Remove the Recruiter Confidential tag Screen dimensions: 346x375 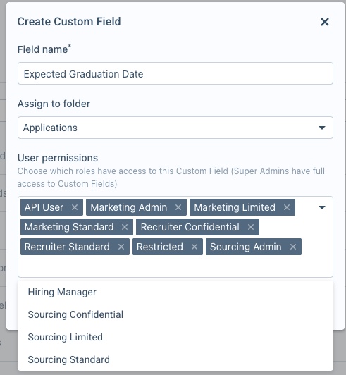(251, 227)
